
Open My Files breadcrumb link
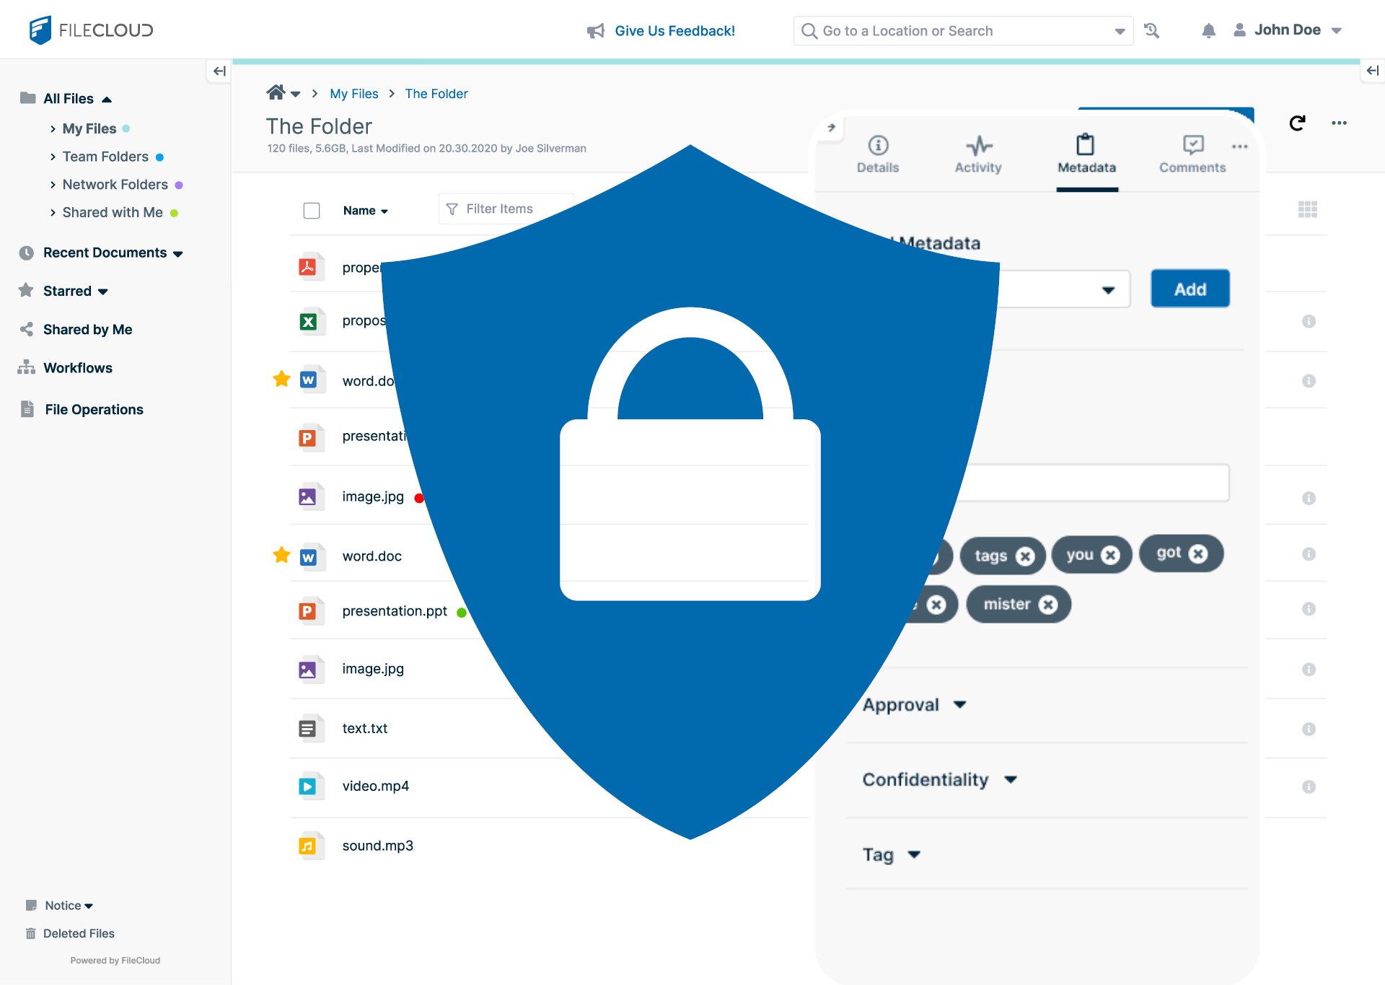tap(353, 94)
